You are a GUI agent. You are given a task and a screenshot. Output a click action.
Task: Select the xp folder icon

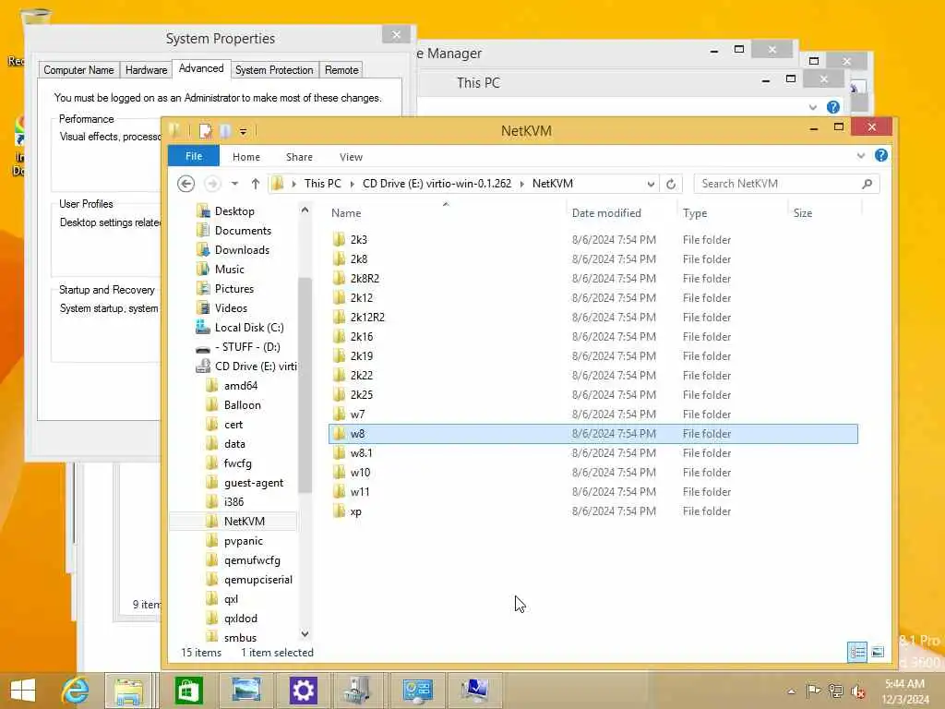tap(340, 511)
